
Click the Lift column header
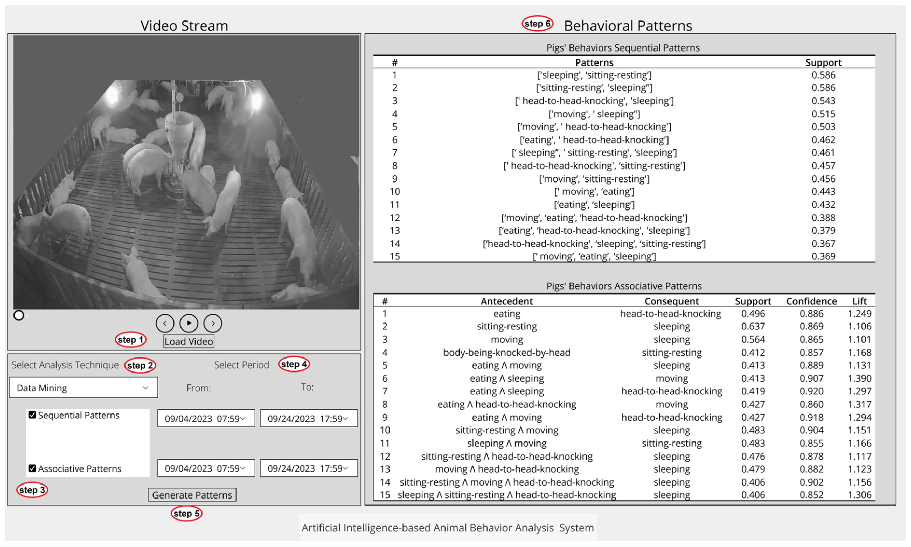point(859,301)
